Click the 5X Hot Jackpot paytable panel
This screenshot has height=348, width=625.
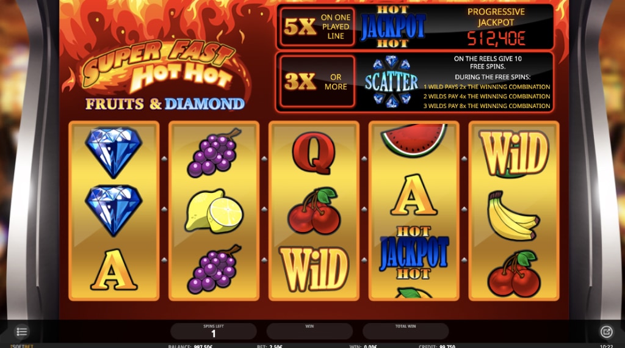(415, 27)
